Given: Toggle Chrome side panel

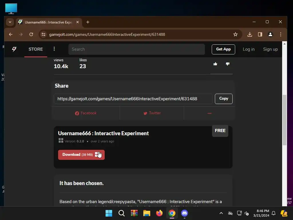Looking at the screenshot, I should pyautogui.click(x=260, y=34).
